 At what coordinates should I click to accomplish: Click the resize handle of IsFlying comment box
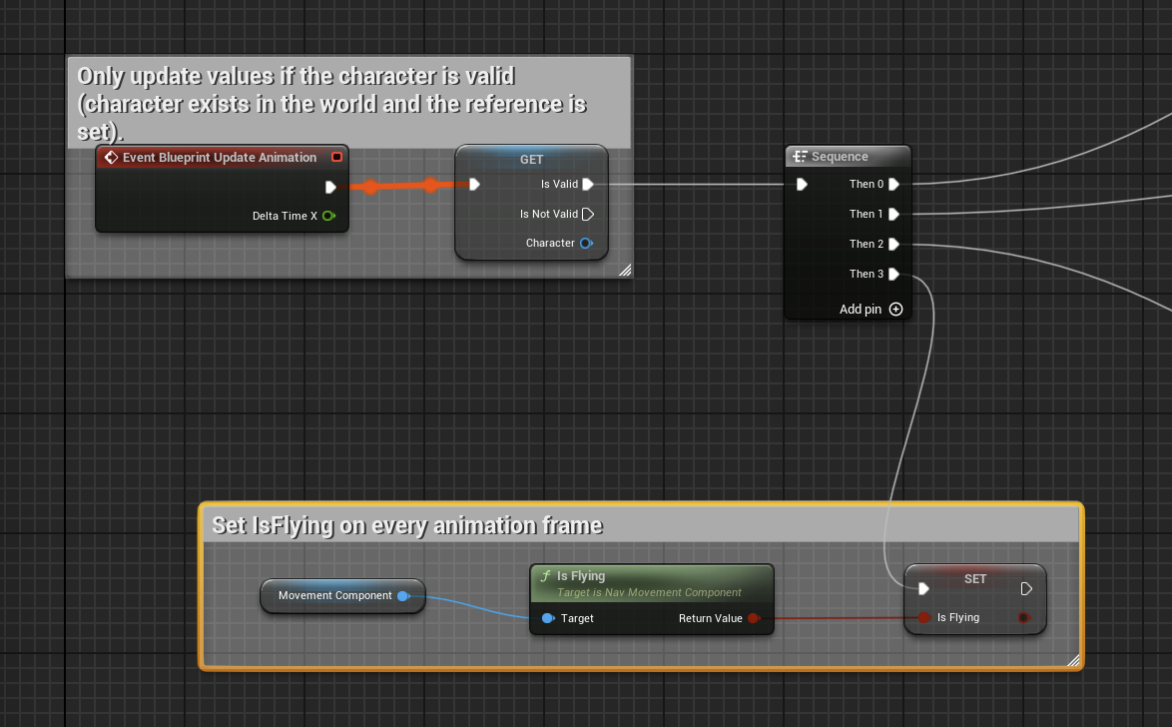point(1073,660)
